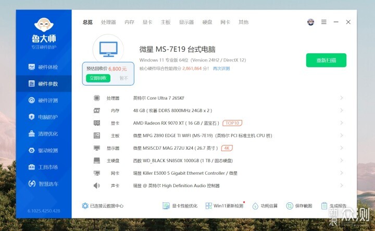Click the 主板 motherboard icon

[97, 136]
